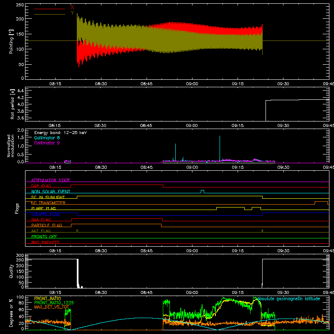Click the cyan modulation spike near 08:54
This screenshot has height=334, width=334.
tap(175, 152)
